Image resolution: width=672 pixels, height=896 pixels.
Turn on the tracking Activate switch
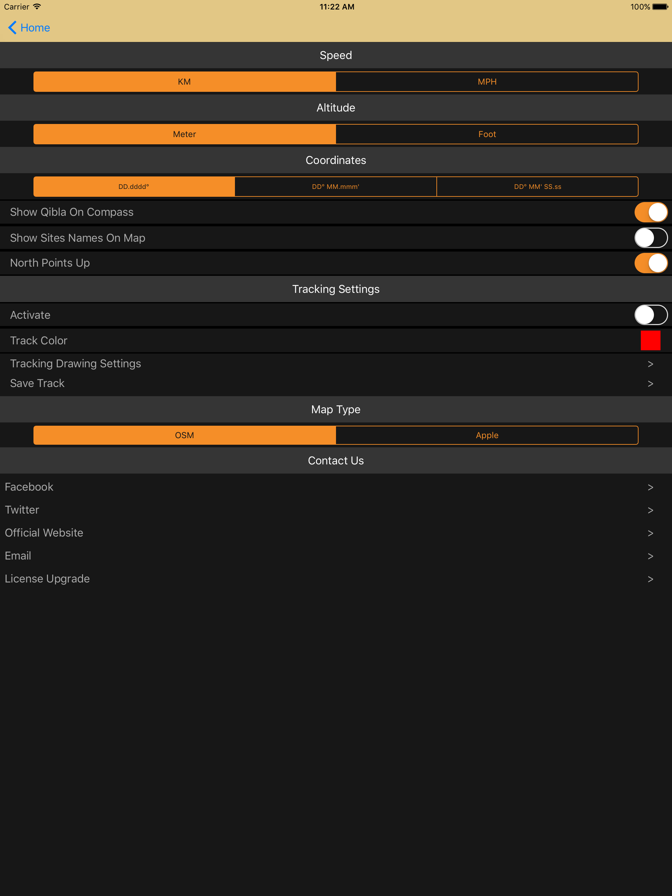651,315
